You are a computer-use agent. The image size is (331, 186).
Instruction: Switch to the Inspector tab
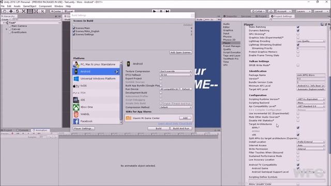(230, 16)
